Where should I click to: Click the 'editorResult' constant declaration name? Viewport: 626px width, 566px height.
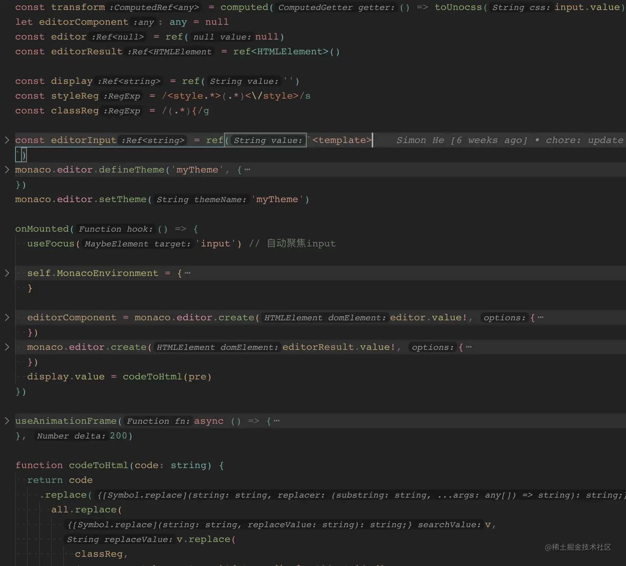click(x=87, y=51)
